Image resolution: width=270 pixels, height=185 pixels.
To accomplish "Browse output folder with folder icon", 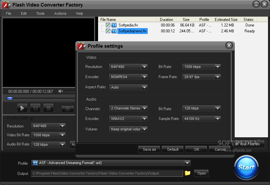I will (188, 173).
